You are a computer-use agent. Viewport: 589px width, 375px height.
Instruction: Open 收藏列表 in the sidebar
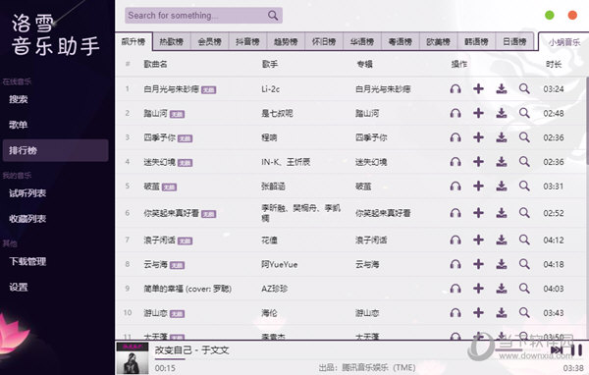click(x=56, y=219)
